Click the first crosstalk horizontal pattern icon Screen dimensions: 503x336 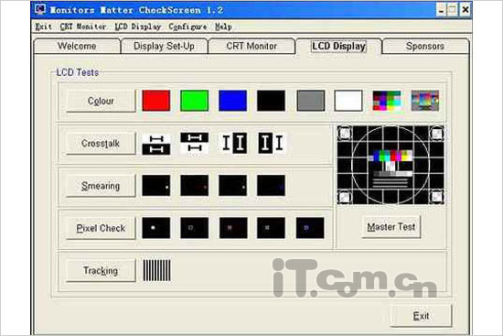pos(156,143)
